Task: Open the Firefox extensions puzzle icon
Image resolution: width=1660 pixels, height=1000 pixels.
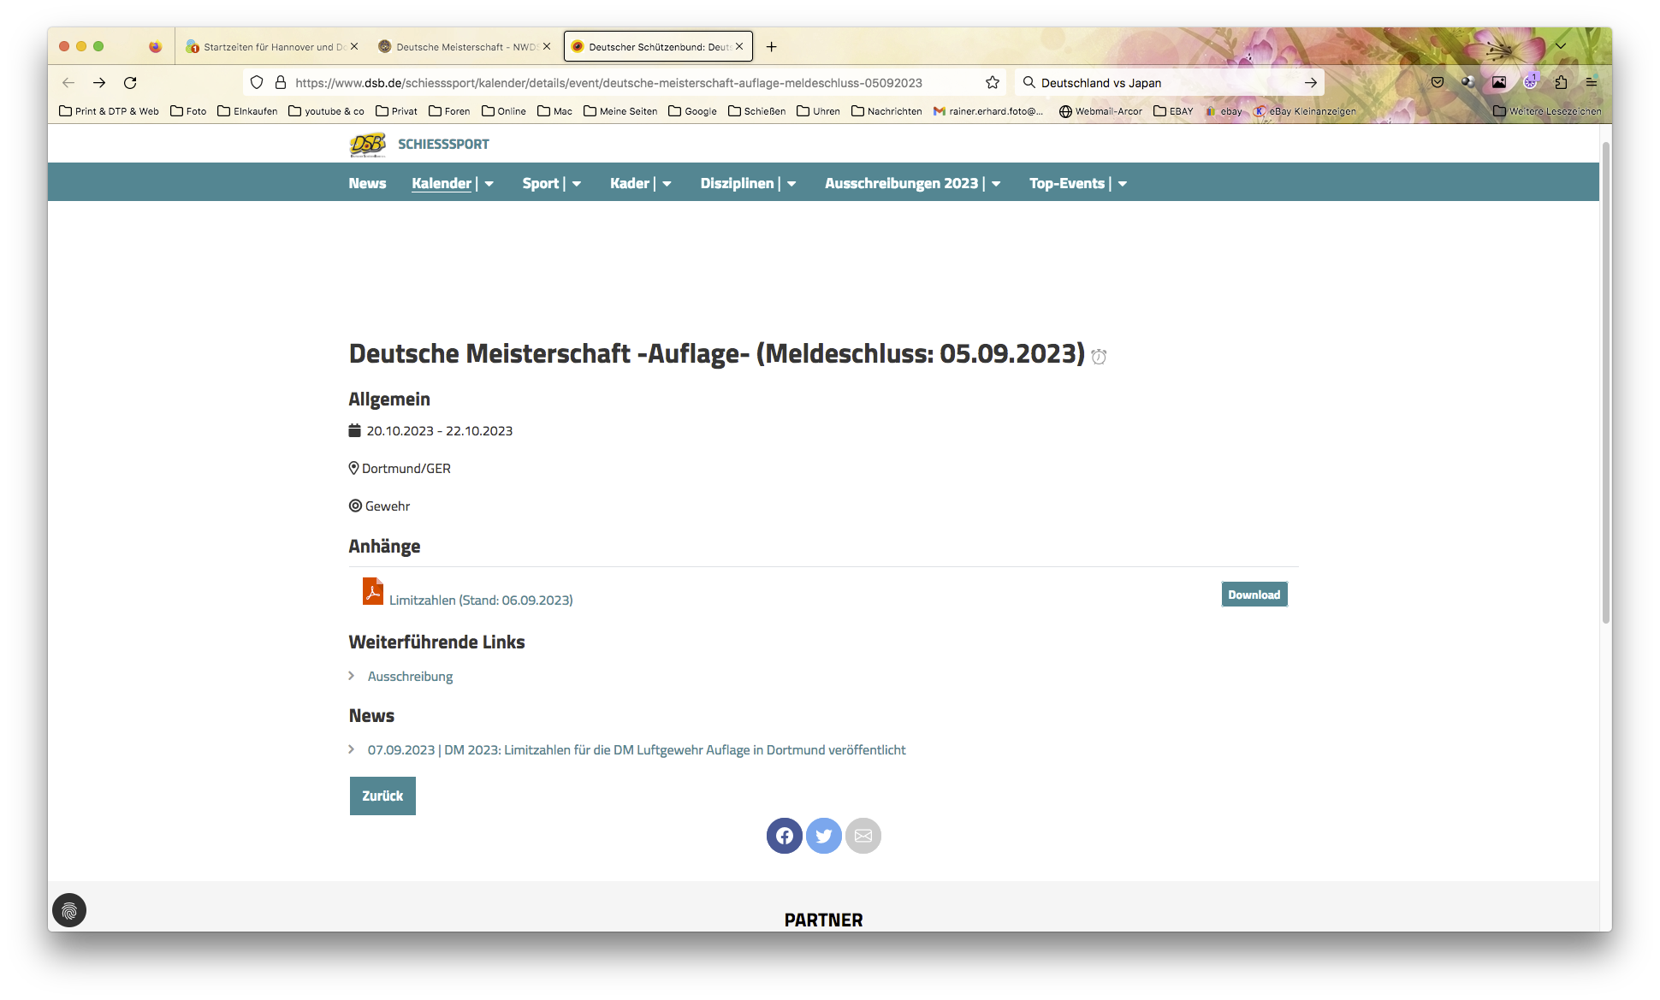Action: [1561, 83]
